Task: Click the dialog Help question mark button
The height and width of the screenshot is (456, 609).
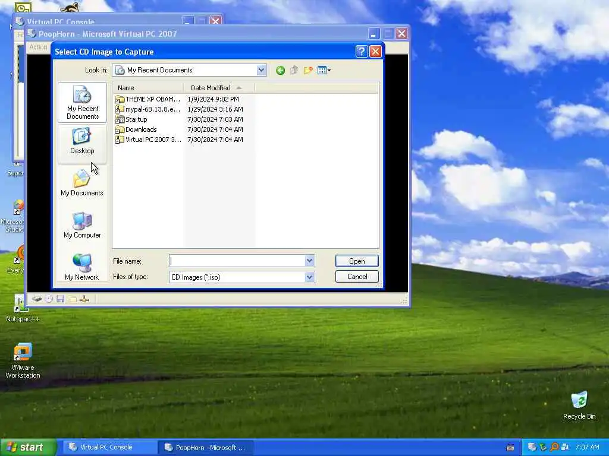Action: 361,52
